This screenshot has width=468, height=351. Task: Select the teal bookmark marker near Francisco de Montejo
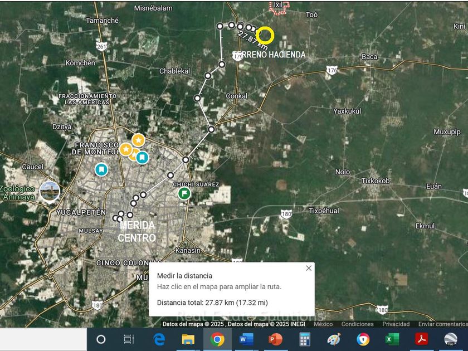(142, 158)
